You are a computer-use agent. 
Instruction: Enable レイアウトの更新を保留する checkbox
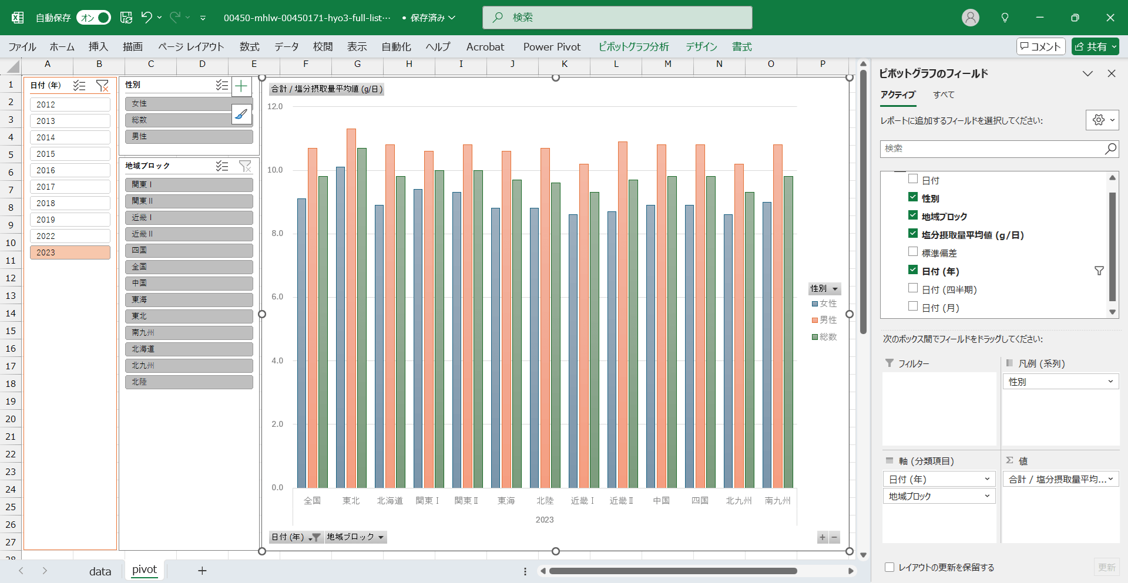(889, 567)
